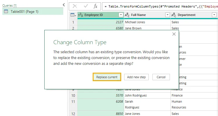The image size is (218, 116).
Task: Select the Department column header
Action: [x=194, y=15]
